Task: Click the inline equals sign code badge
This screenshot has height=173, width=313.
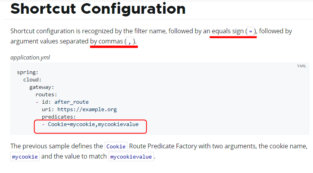Action: click(250, 31)
